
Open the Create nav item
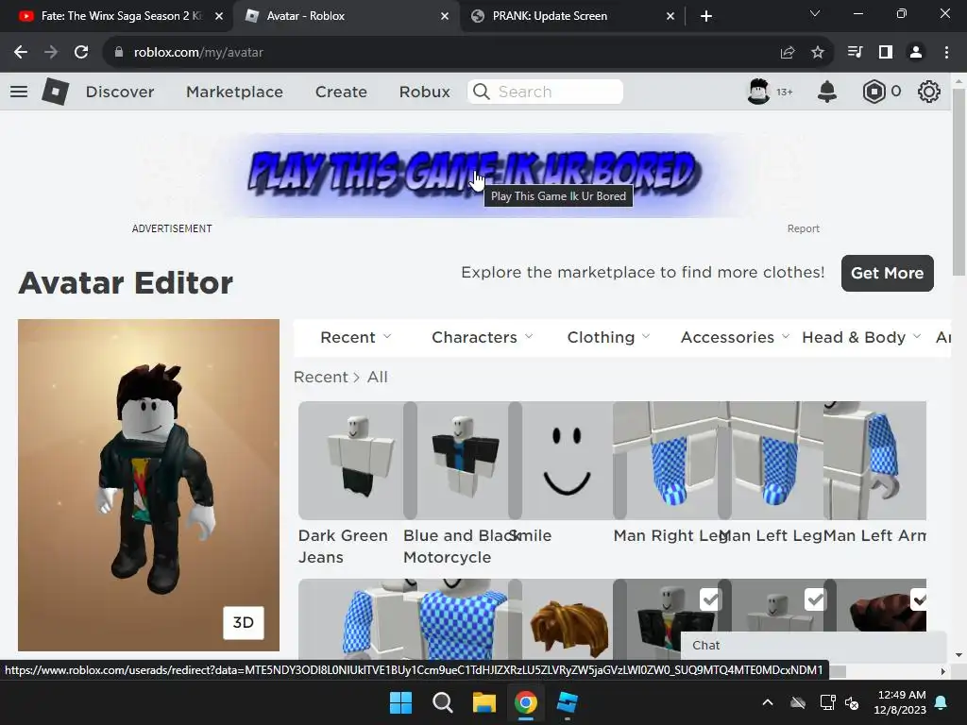tap(341, 92)
